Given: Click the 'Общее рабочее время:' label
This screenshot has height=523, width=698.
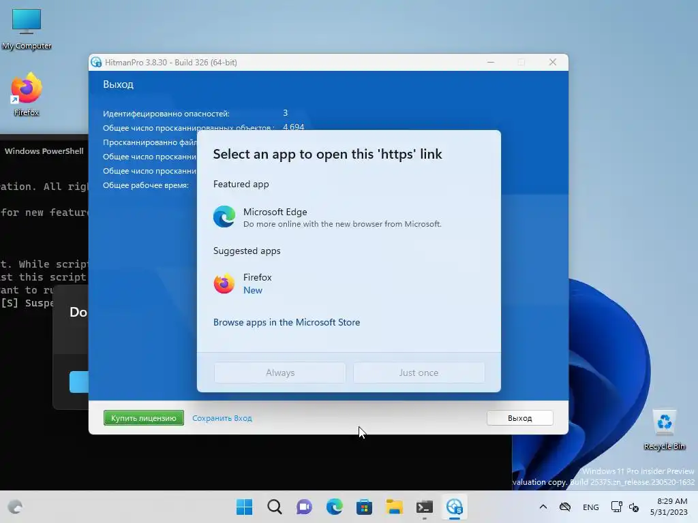Looking at the screenshot, I should pyautogui.click(x=146, y=185).
